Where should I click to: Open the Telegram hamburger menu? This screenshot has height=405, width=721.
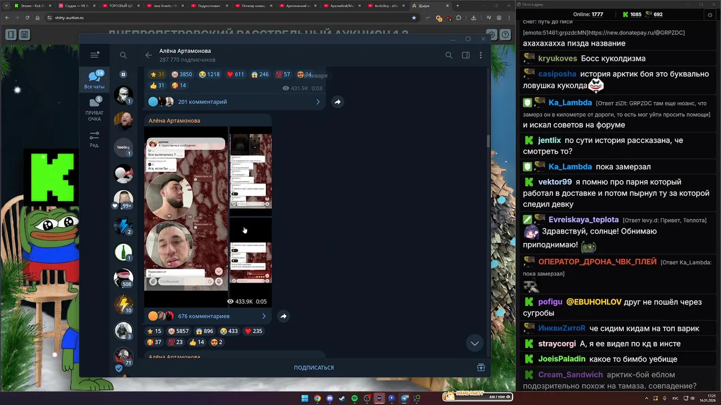coord(95,55)
